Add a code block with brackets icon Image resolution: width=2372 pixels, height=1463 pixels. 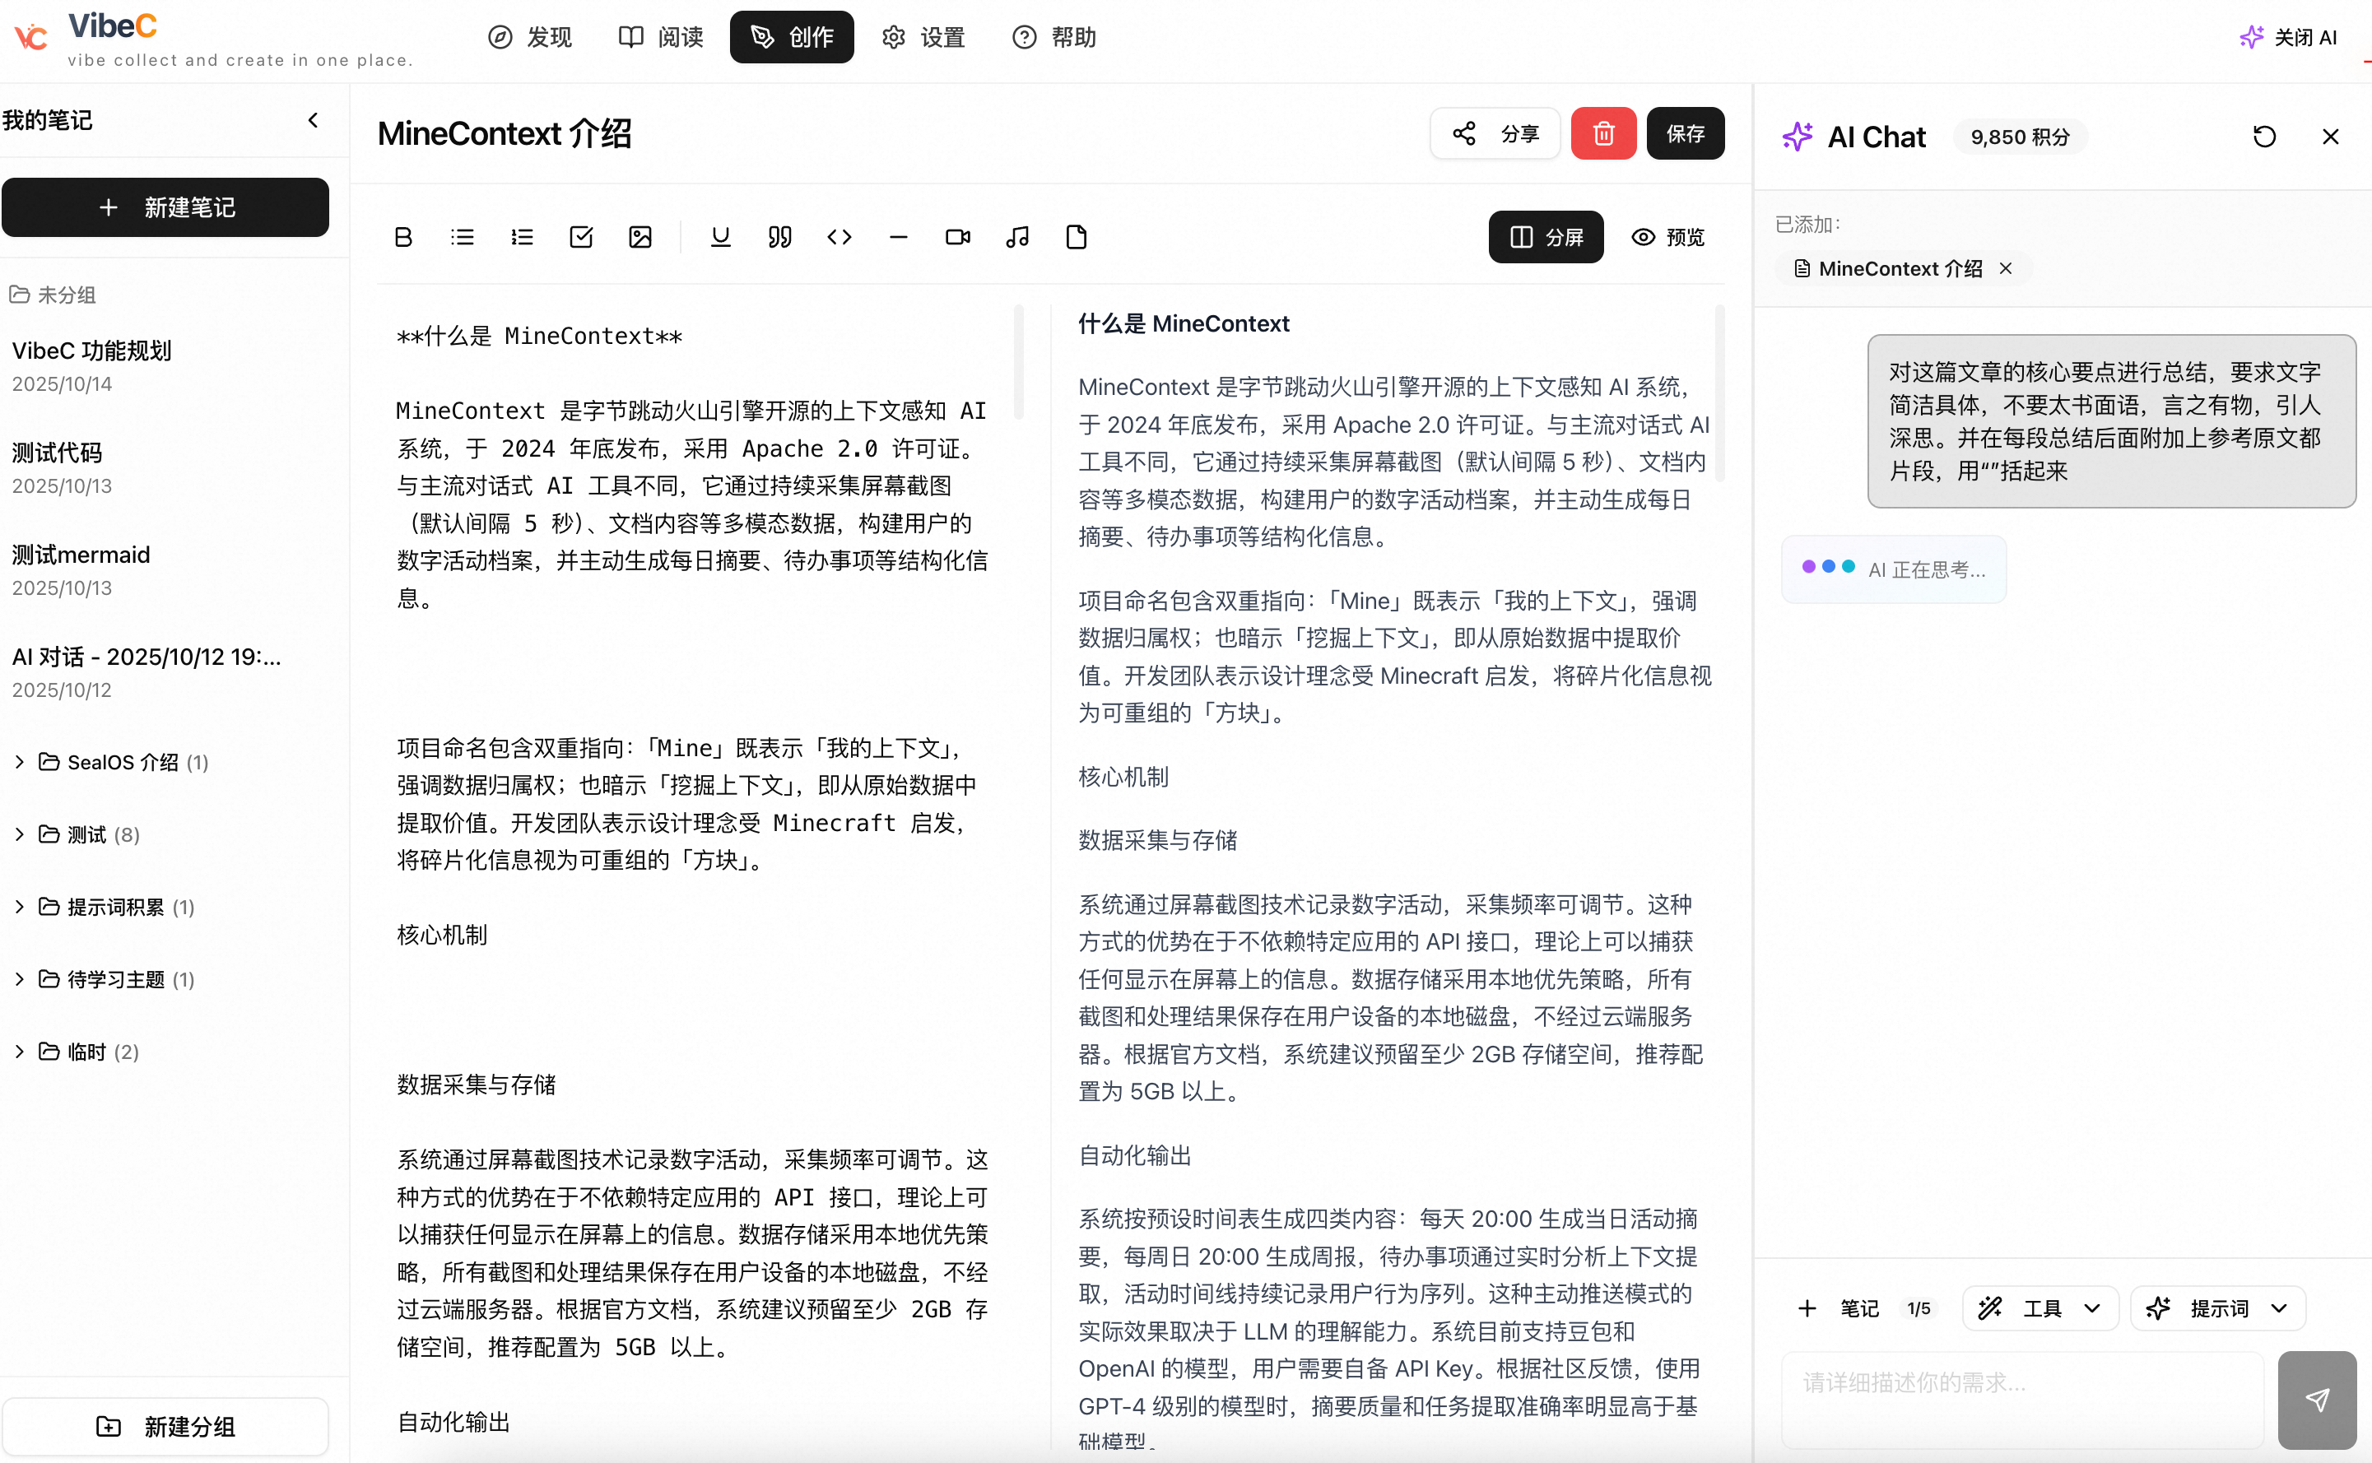tap(839, 237)
